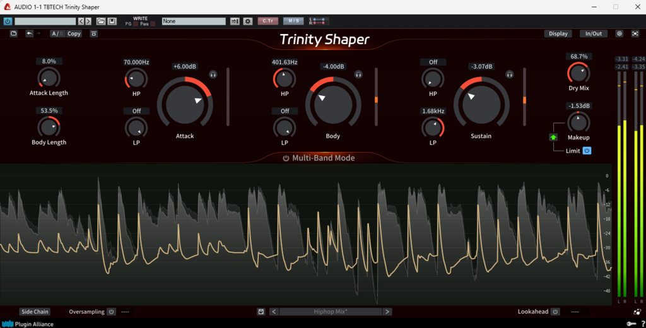Screen dimensions: 646x328
Task: Click the C.Tr button
Action: point(267,21)
